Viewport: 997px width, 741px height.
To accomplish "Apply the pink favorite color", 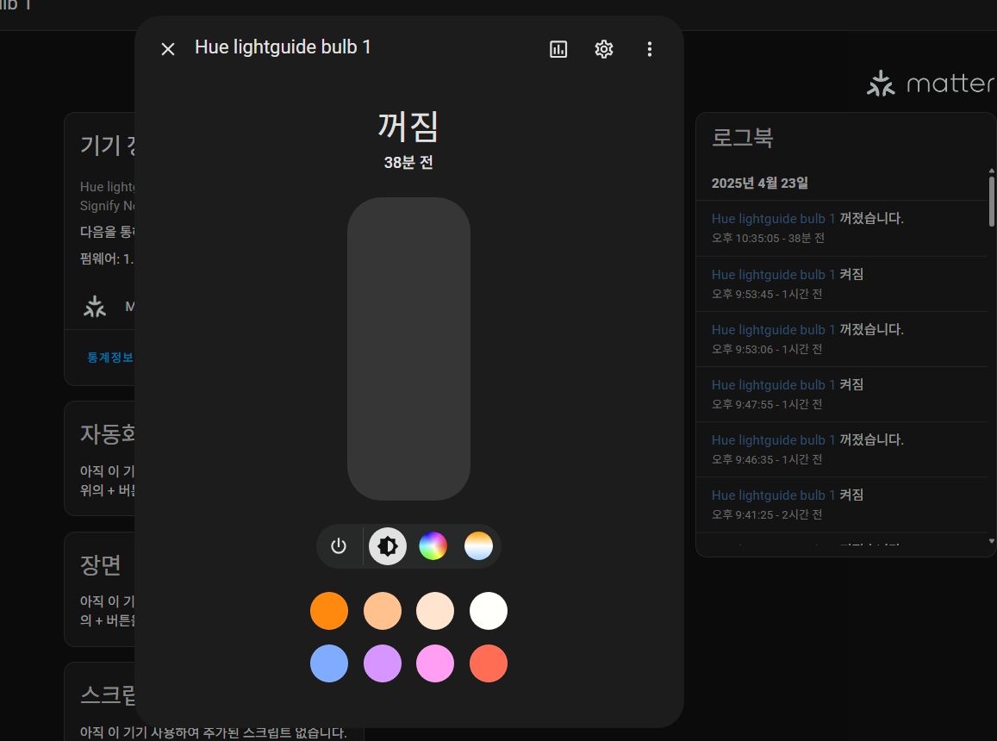I will pyautogui.click(x=435, y=663).
